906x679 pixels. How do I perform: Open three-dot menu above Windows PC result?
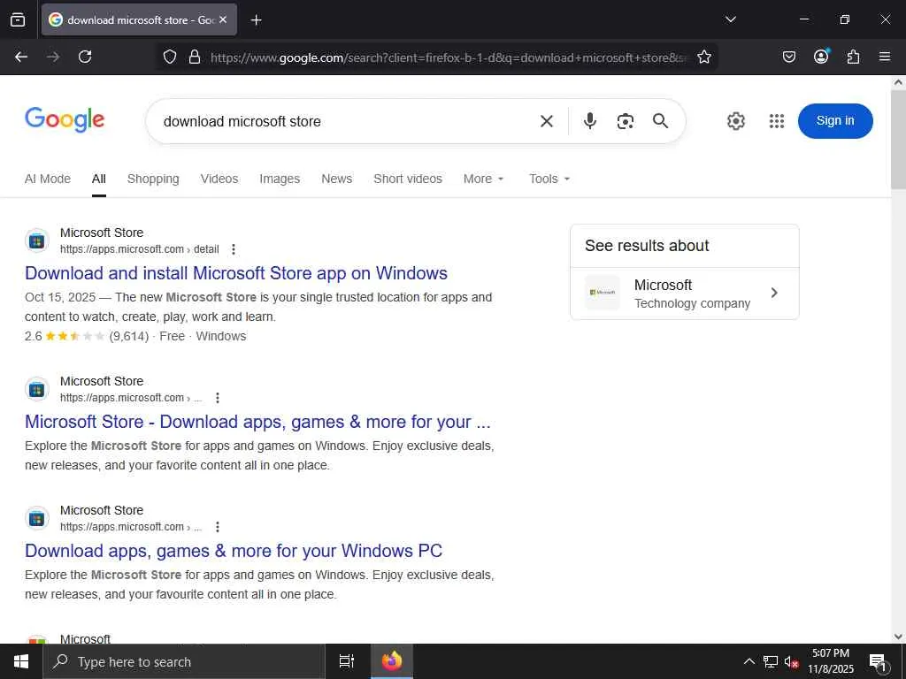click(218, 527)
